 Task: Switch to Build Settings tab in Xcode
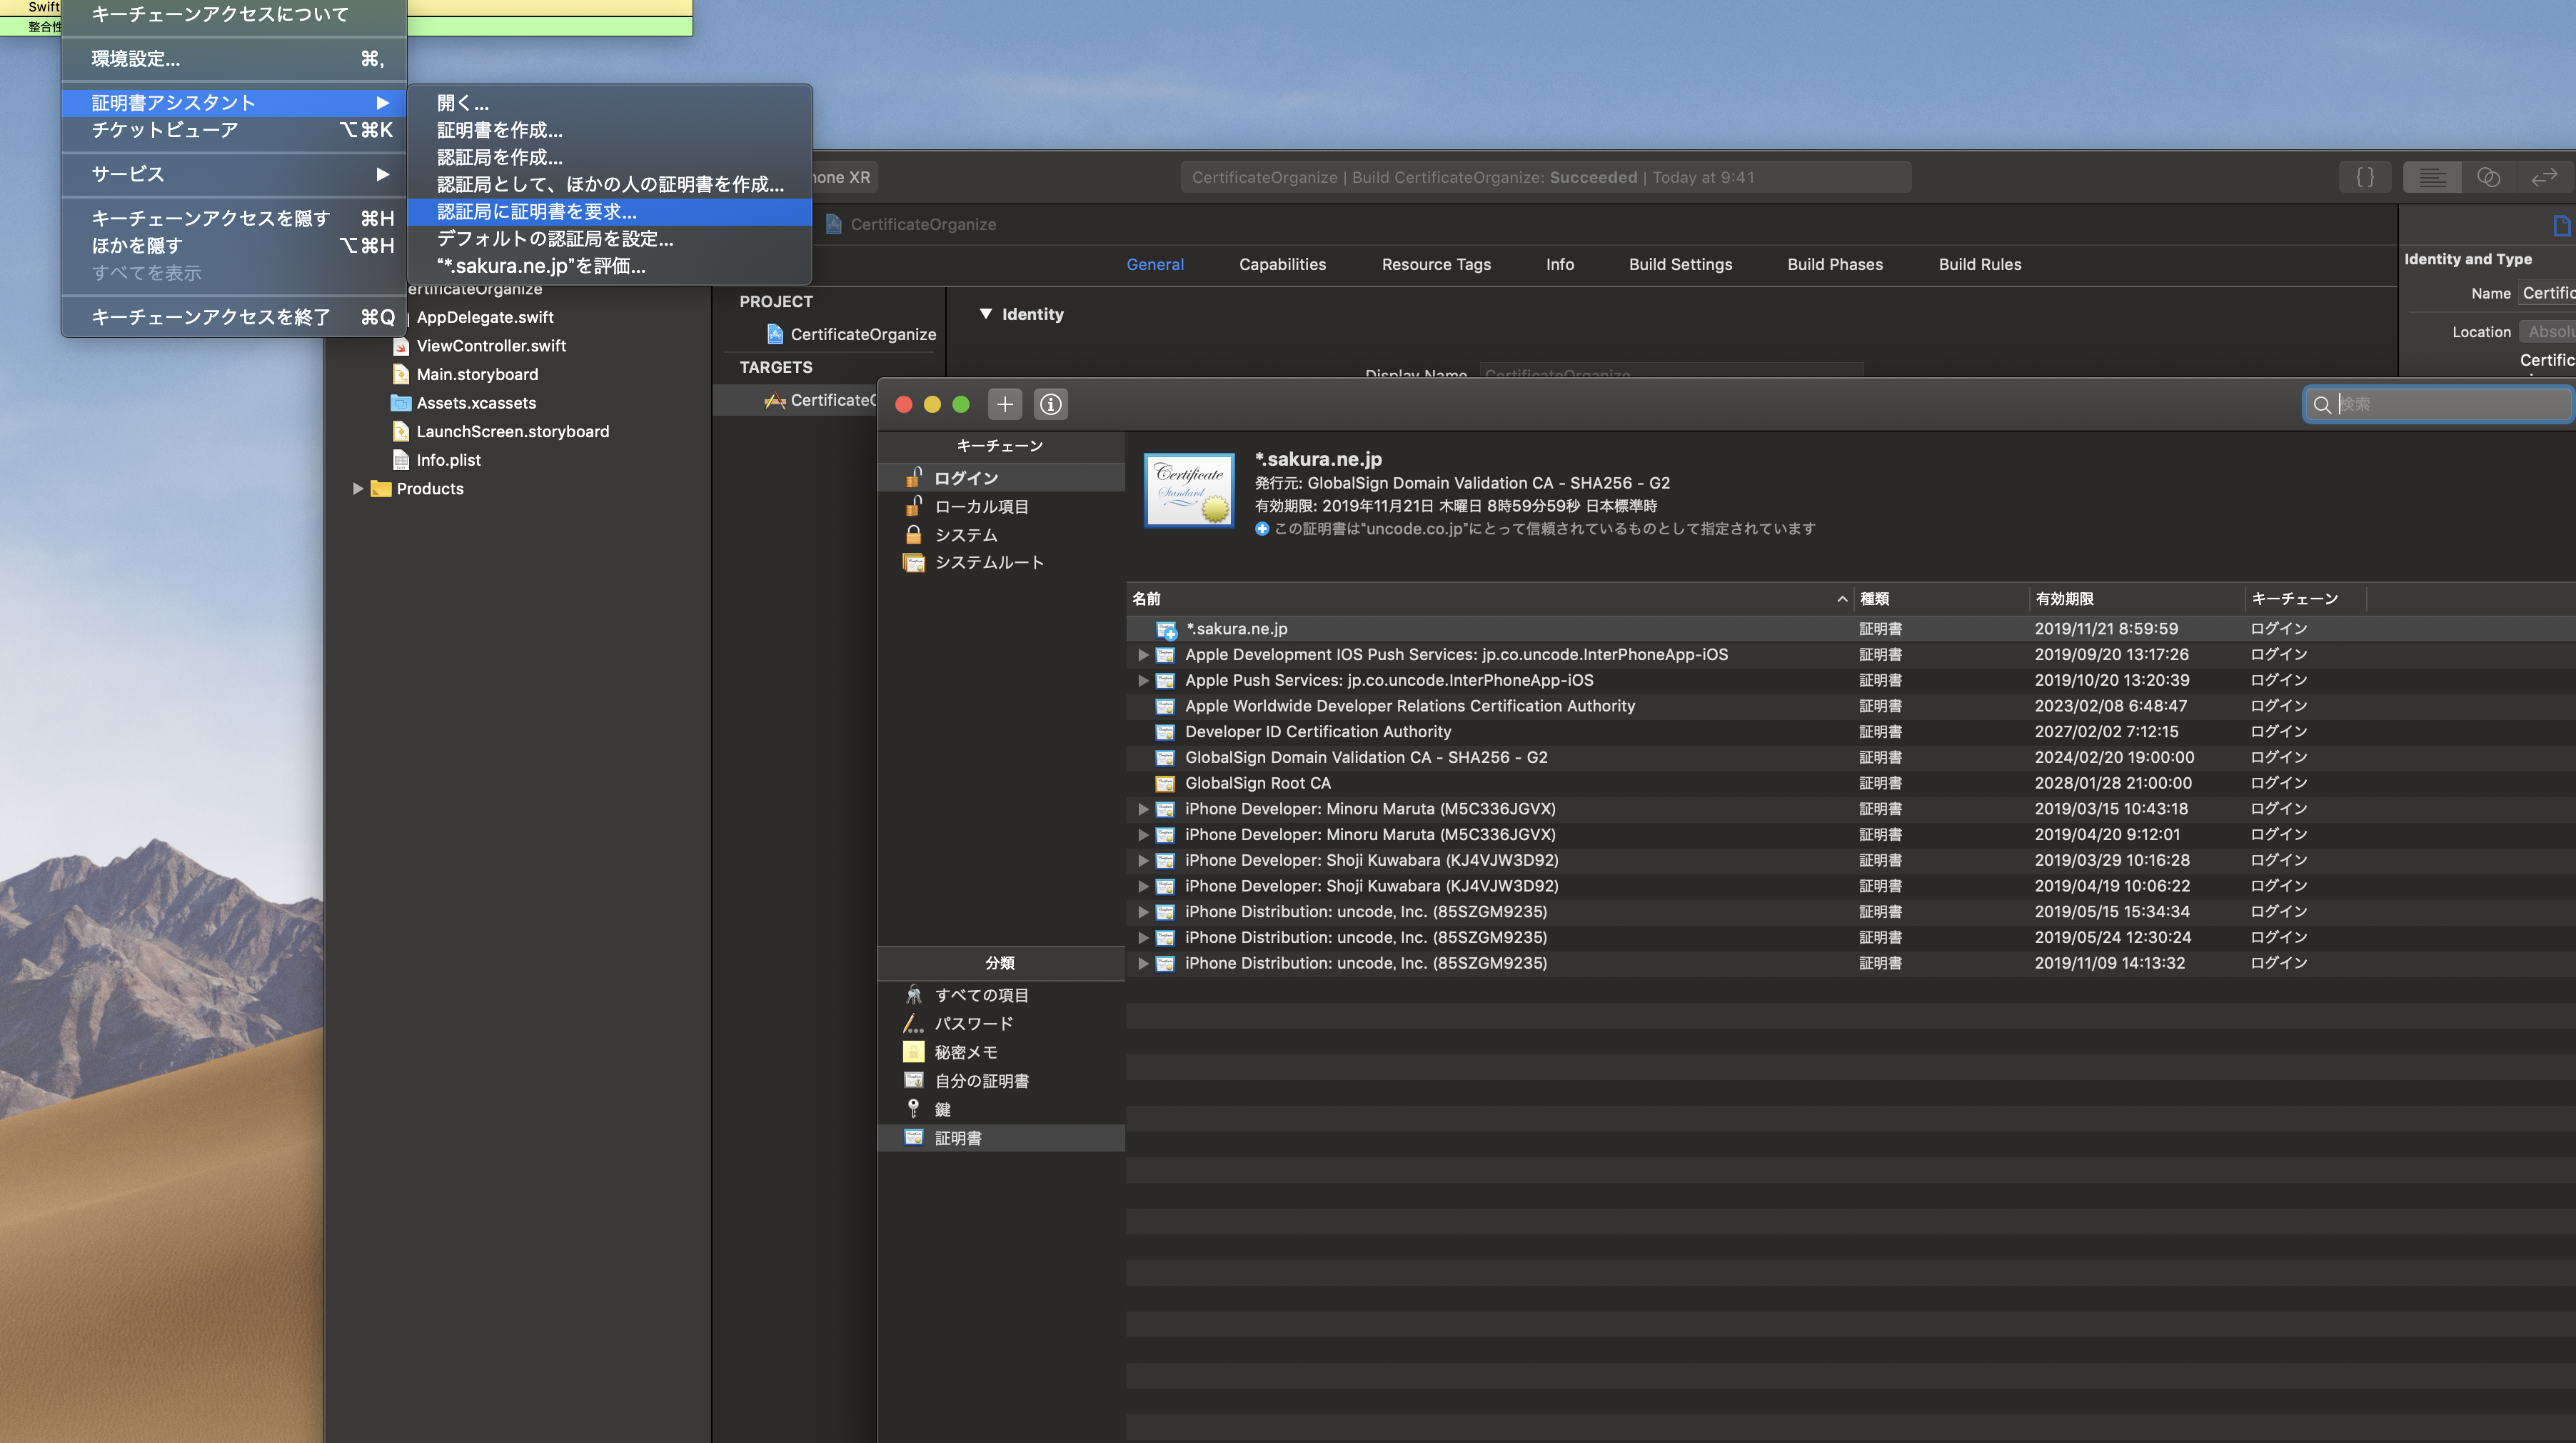[x=1680, y=264]
